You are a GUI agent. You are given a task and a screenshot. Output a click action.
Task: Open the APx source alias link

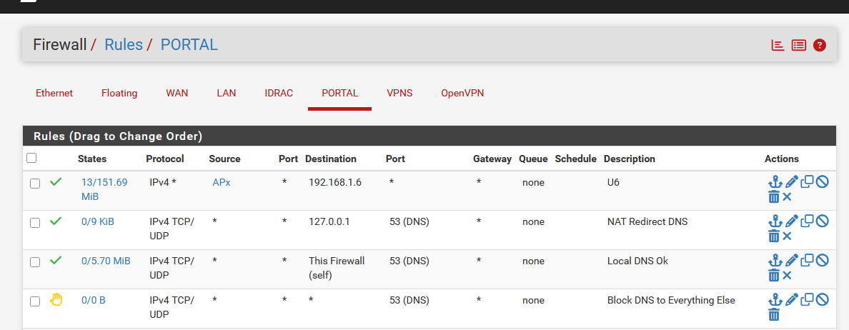pyautogui.click(x=222, y=182)
